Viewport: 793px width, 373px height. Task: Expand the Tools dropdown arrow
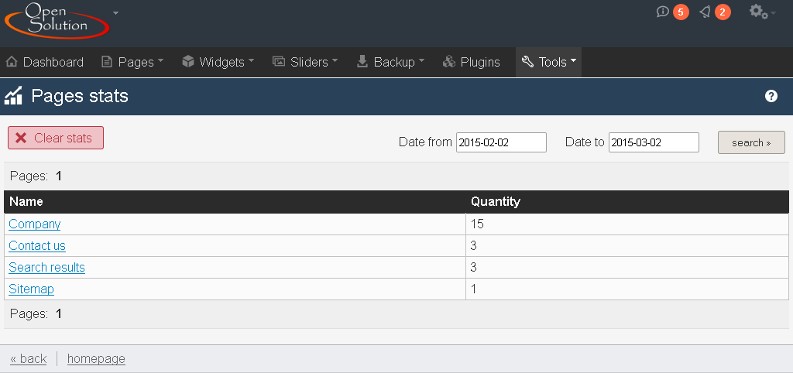tap(574, 60)
